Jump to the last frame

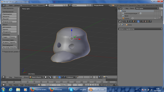98,85
